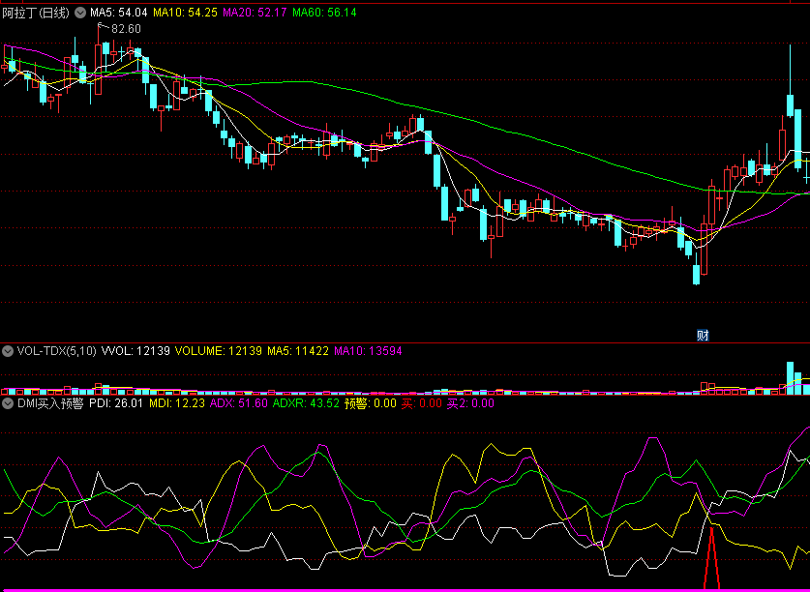This screenshot has width=810, height=592.
Task: Click the red 买: 0.00 value
Action: click(x=422, y=403)
